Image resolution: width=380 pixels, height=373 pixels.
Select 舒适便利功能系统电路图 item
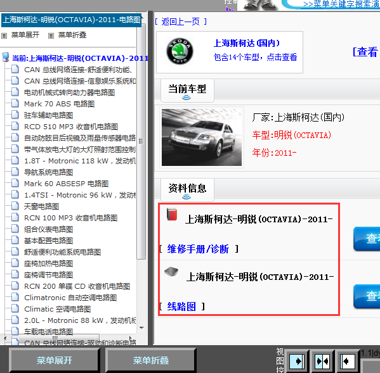click(x=62, y=252)
